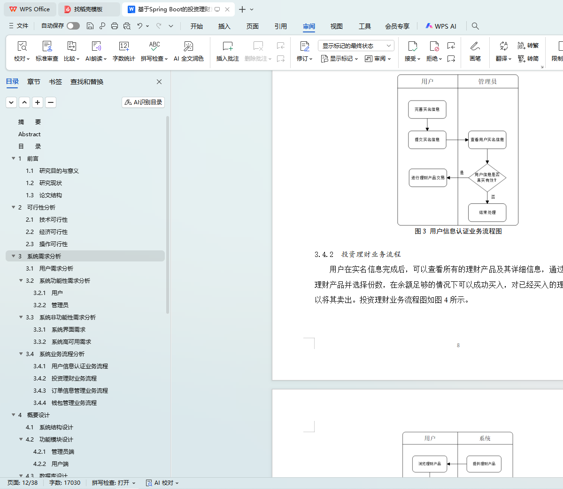Click the AI识别目录 button
563x489 pixels.
143,102
